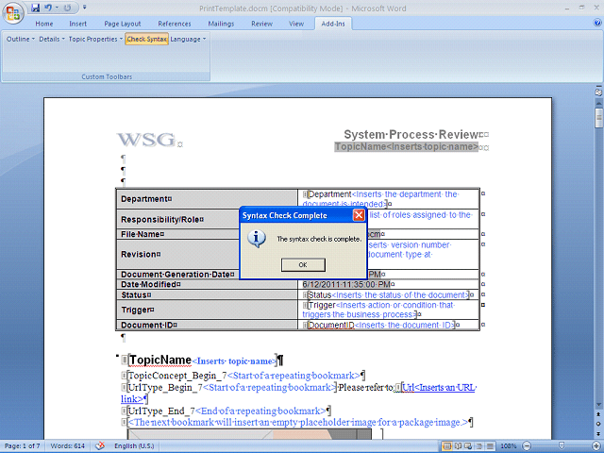Screen dimensions: 604x453
Task: Switch to the Mailings tab
Action: (221, 24)
